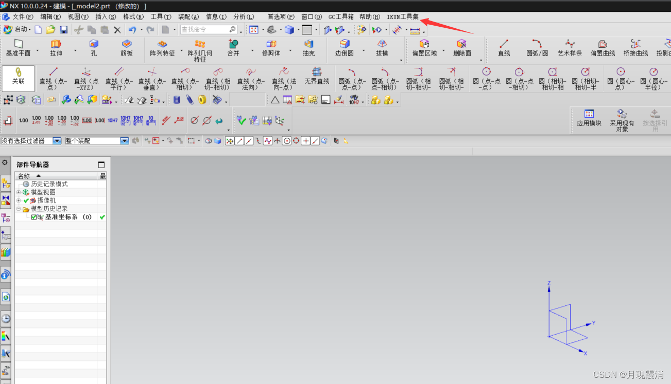Image resolution: width=671 pixels, height=384 pixels.
Task: Select the 艺术样条 studio spline tool
Action: (x=570, y=48)
